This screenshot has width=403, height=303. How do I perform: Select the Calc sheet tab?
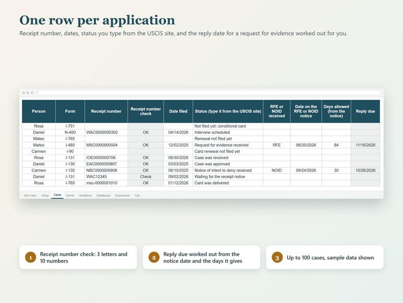137,195
